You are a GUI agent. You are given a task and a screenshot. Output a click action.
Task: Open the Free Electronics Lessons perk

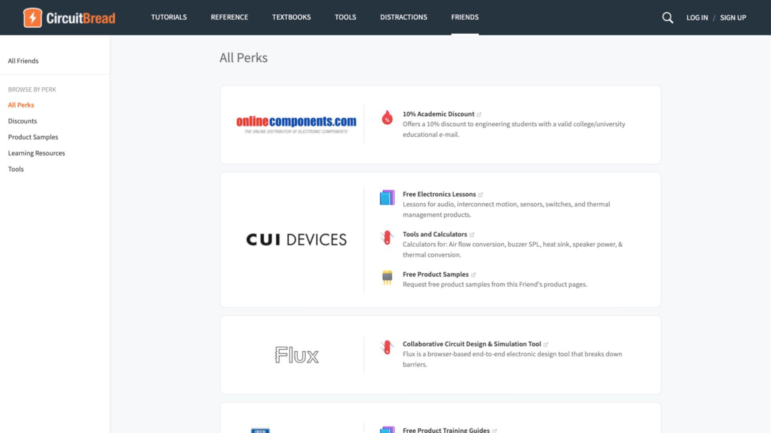(x=439, y=194)
